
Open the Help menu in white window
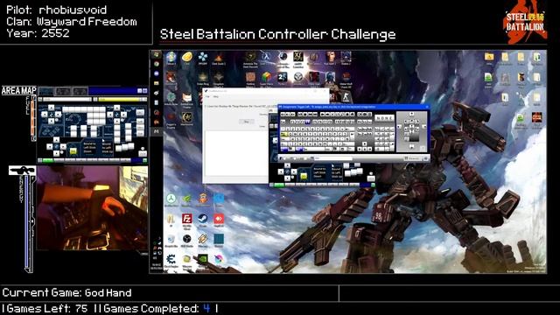tap(216, 96)
